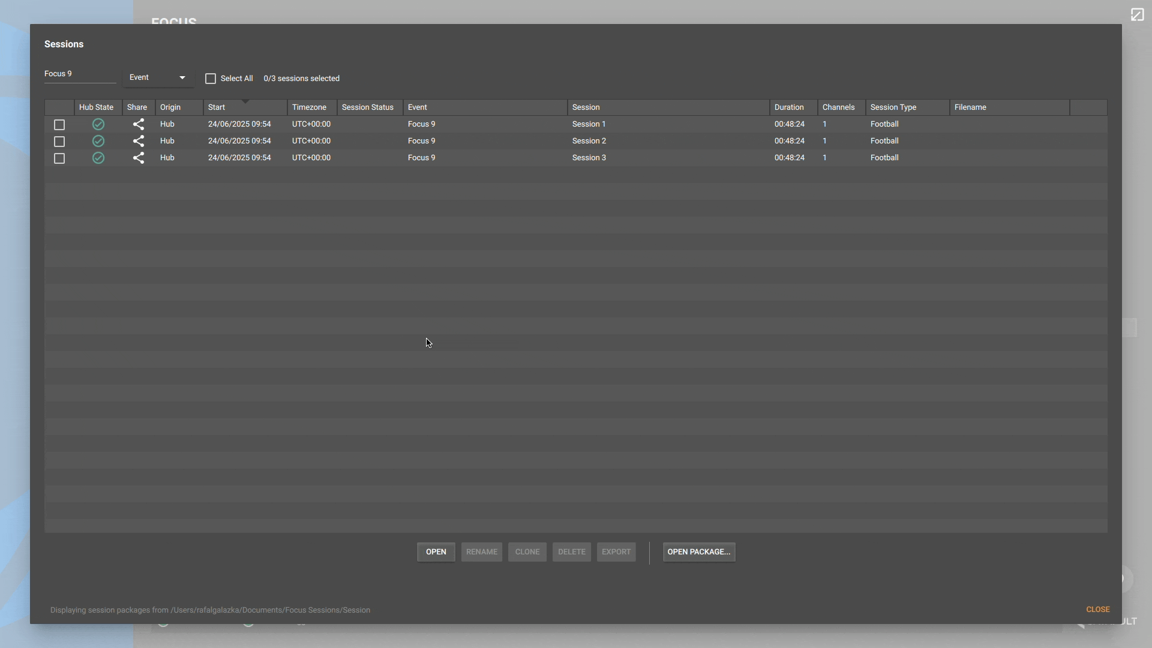Select the 'Session 1' name cell
Viewport: 1152px width, 648px height.
[589, 124]
